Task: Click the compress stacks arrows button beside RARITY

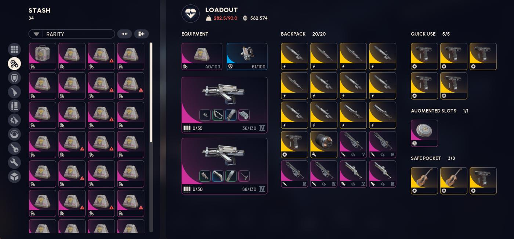Action: 124,34
